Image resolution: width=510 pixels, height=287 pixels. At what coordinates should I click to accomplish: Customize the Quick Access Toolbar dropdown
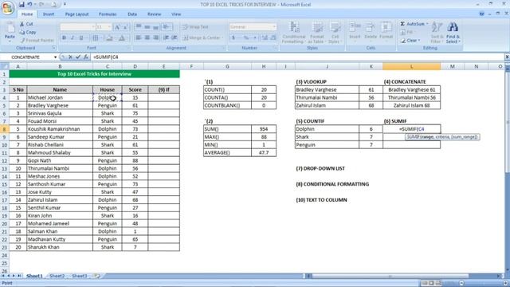coord(65,5)
